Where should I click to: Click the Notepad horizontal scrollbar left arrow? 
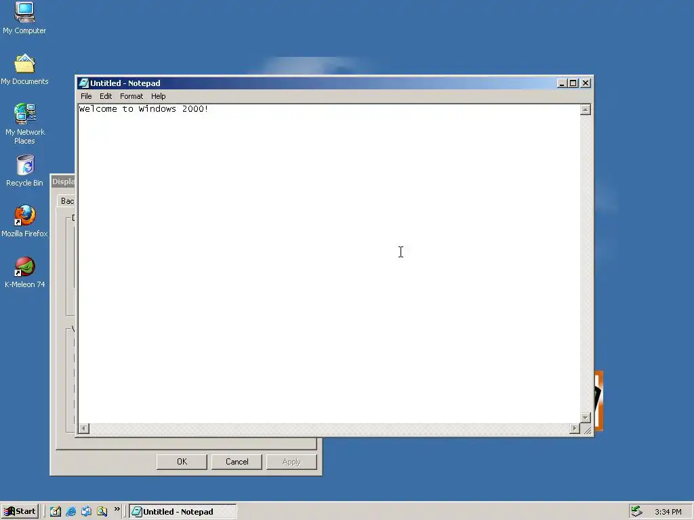coord(83,428)
